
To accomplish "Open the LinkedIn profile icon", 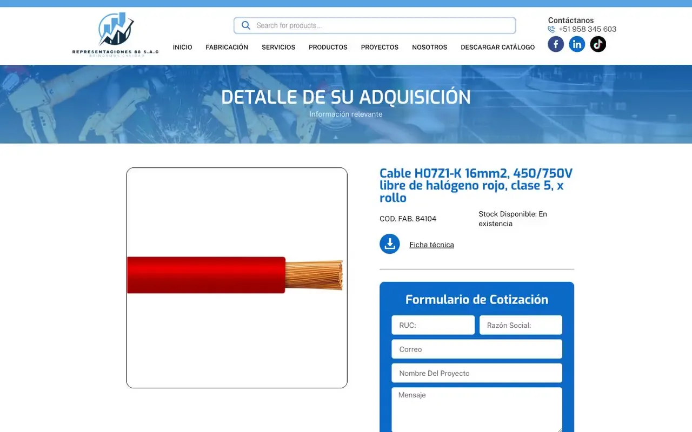I will tap(577, 44).
